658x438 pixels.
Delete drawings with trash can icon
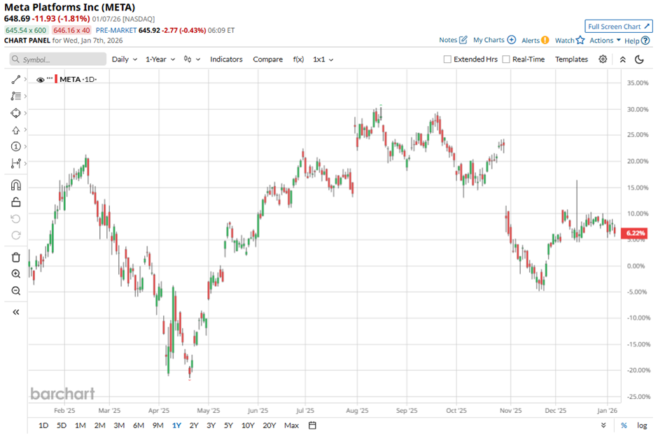click(x=15, y=257)
